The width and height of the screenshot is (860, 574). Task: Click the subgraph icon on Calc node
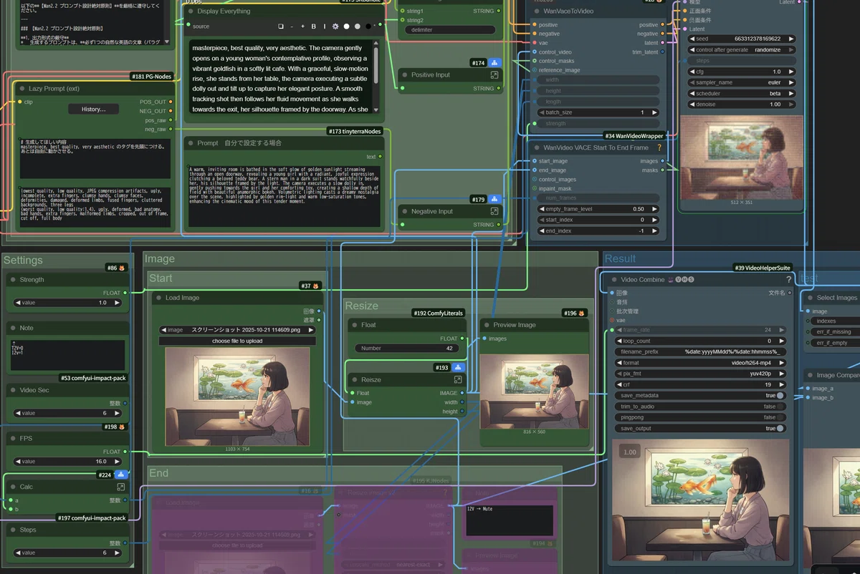[x=121, y=487]
